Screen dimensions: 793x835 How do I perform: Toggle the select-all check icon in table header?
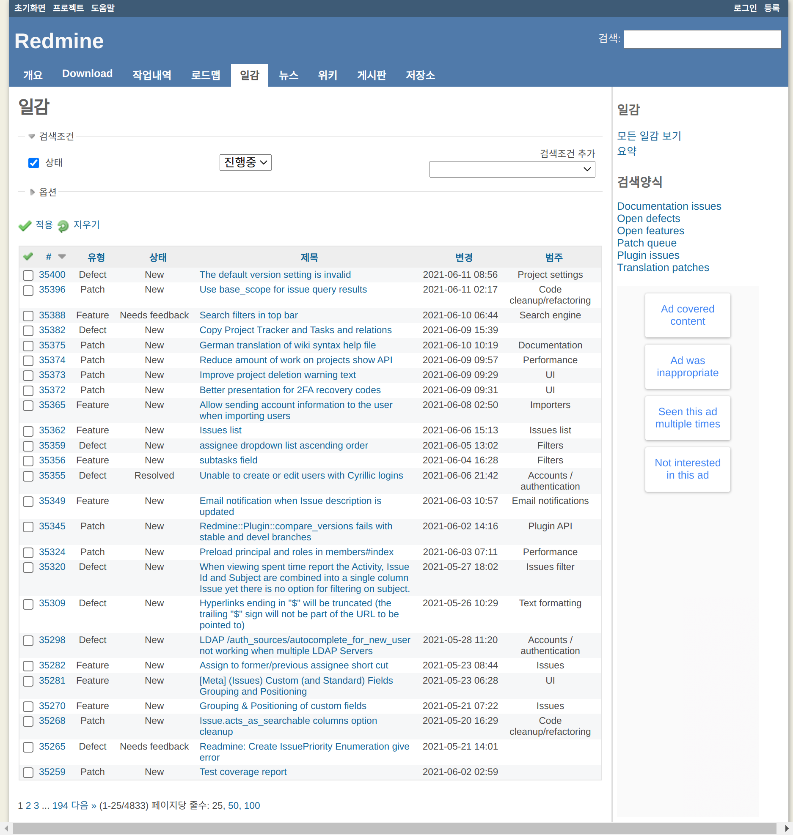point(28,256)
